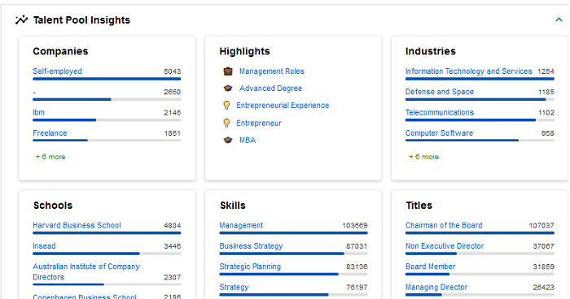The width and height of the screenshot is (570, 299).
Task: Select the Business Strategy skill link
Action: (x=251, y=246)
